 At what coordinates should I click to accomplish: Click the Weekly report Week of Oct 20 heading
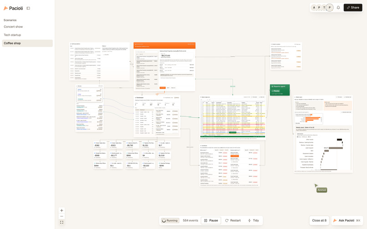click(305, 128)
